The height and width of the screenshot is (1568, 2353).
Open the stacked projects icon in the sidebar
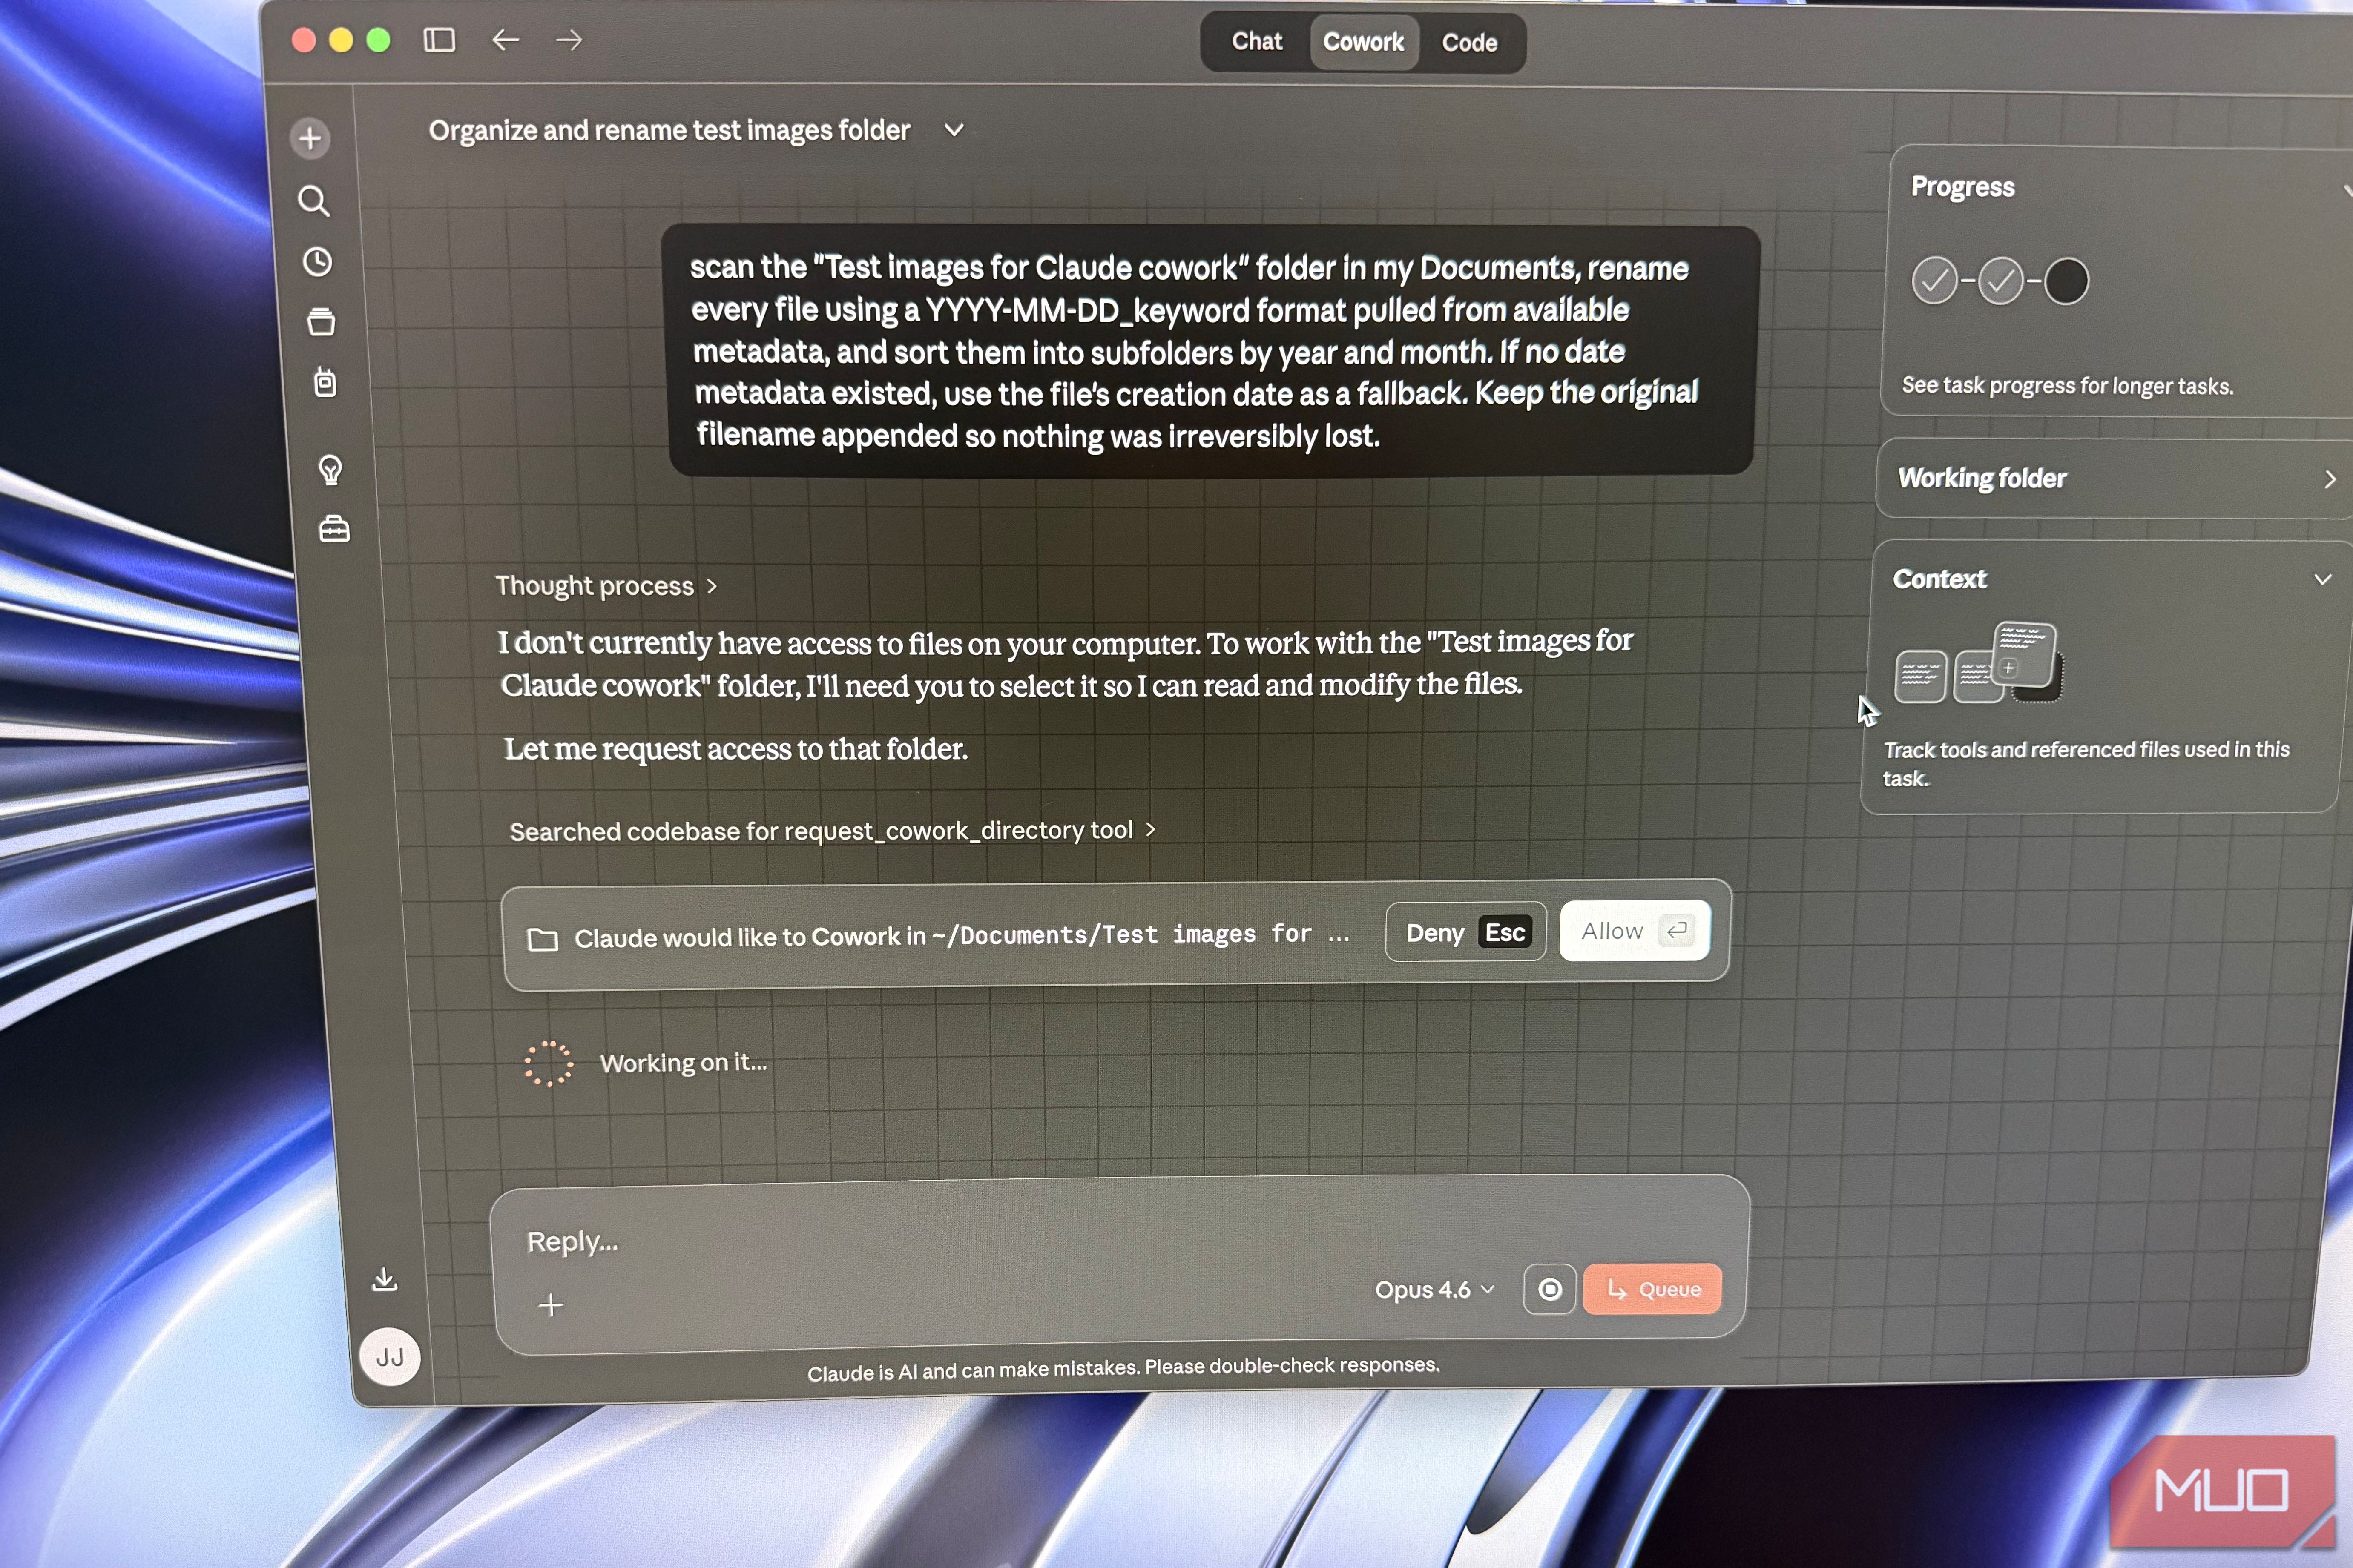321,322
